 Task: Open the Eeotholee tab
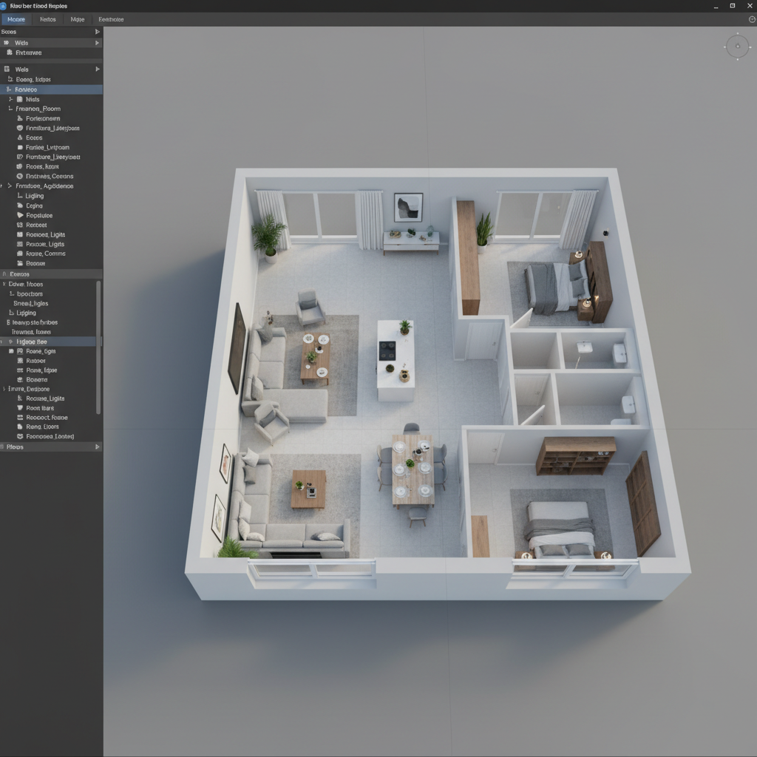(111, 19)
